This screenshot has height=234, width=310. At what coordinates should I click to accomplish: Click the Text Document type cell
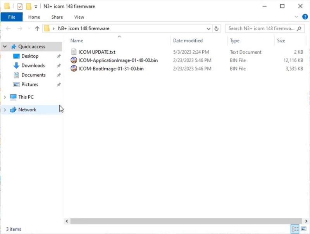[x=246, y=52]
